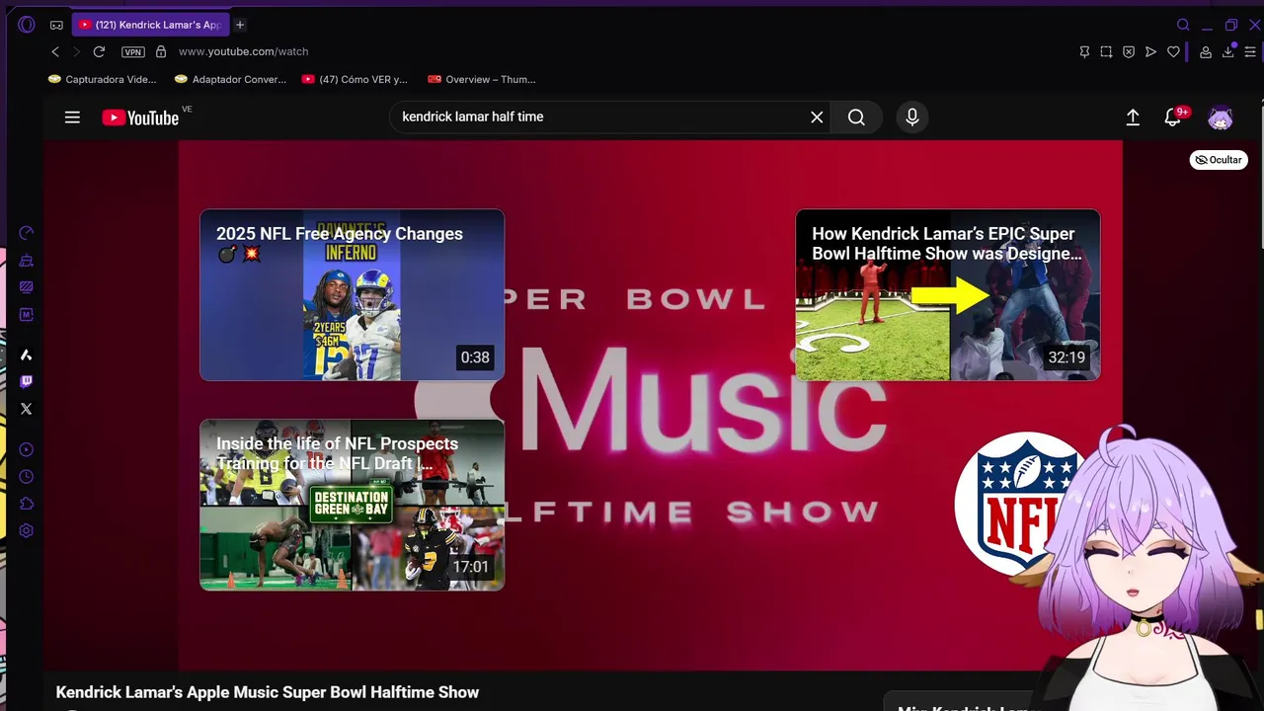1264x711 pixels.
Task: Open GX Corner gamepad icon
Action: pyautogui.click(x=56, y=25)
